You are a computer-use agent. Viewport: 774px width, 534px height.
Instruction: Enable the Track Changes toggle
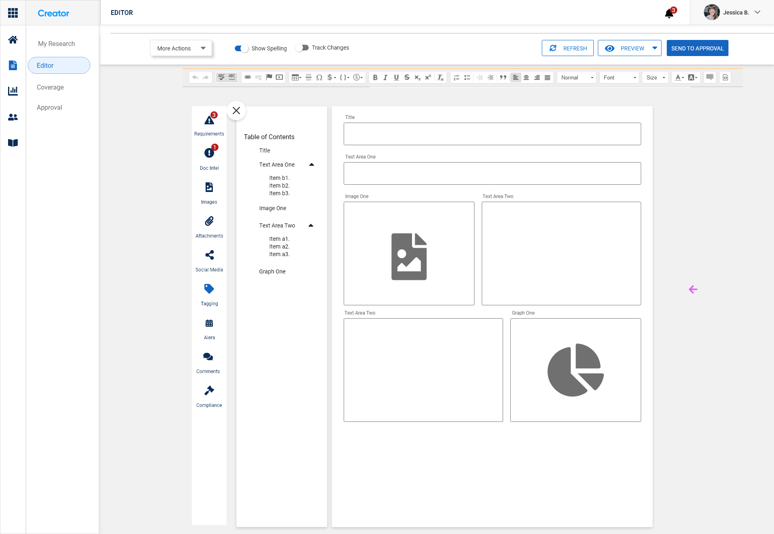(x=302, y=48)
